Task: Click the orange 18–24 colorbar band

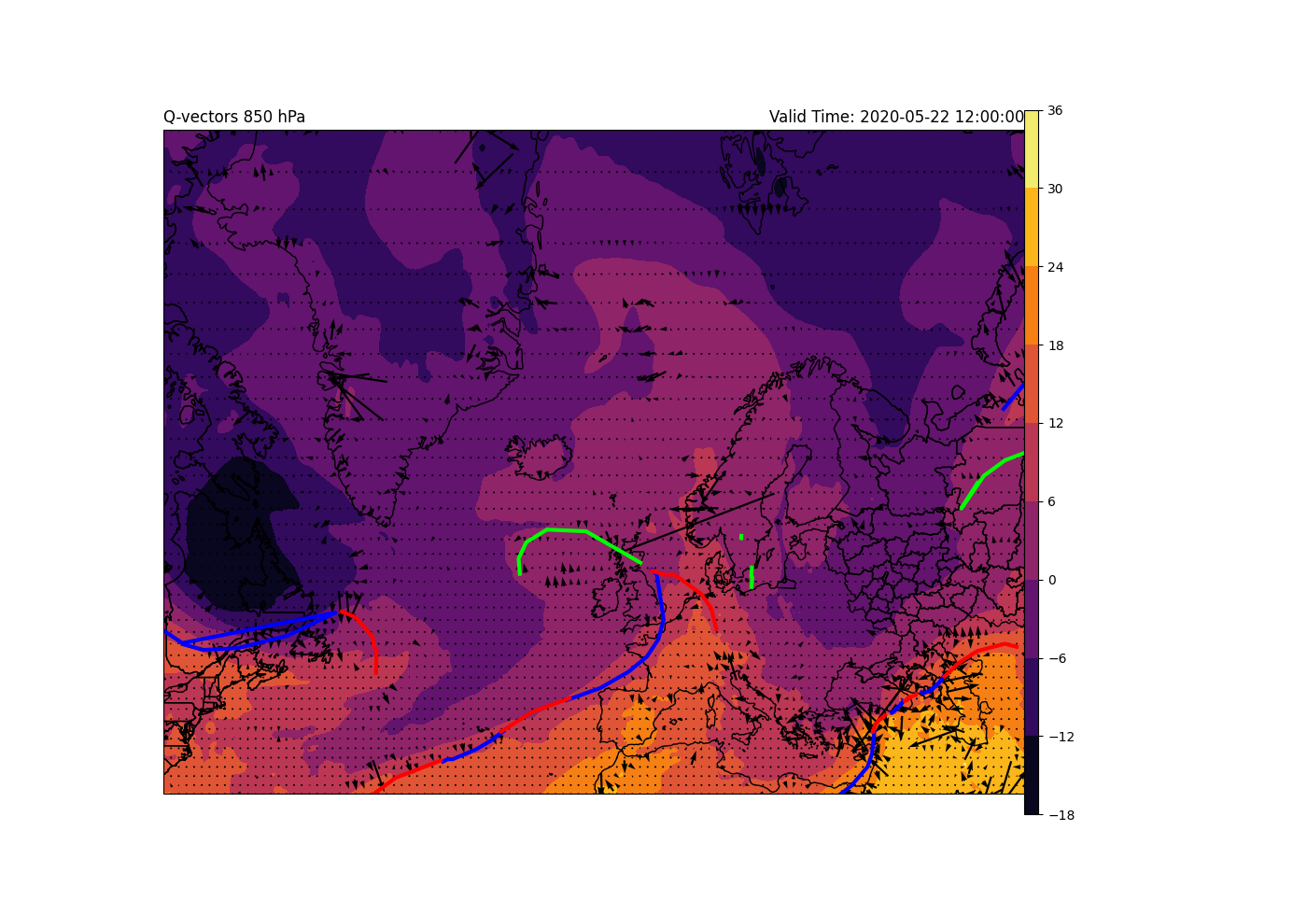Action: 1032,306
